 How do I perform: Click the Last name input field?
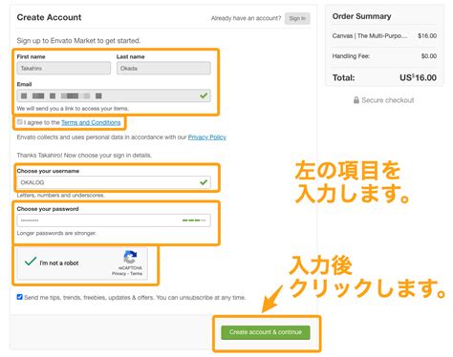pos(163,68)
